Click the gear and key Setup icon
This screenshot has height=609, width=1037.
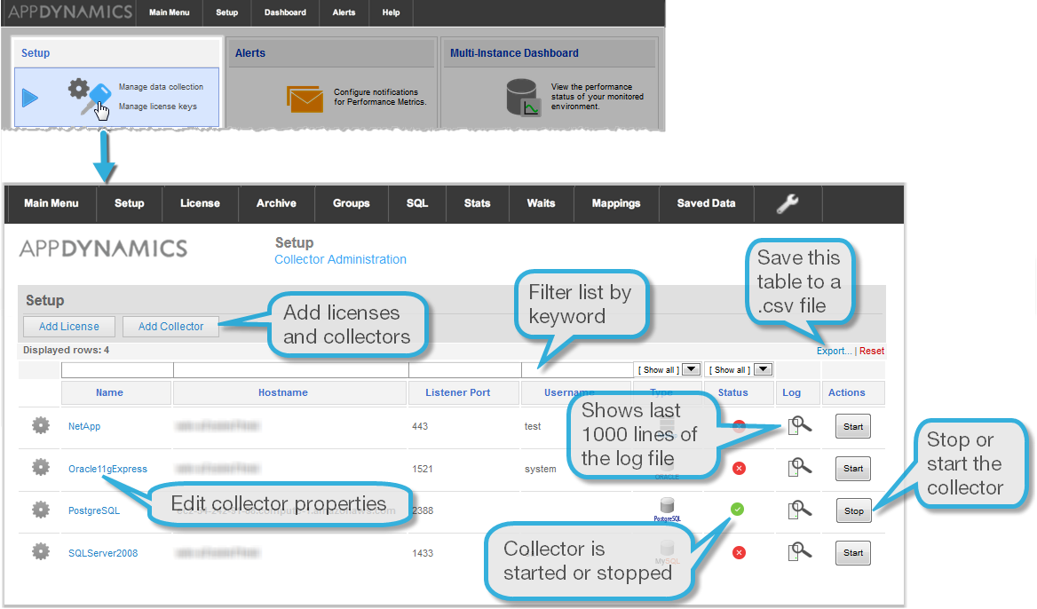click(x=89, y=98)
